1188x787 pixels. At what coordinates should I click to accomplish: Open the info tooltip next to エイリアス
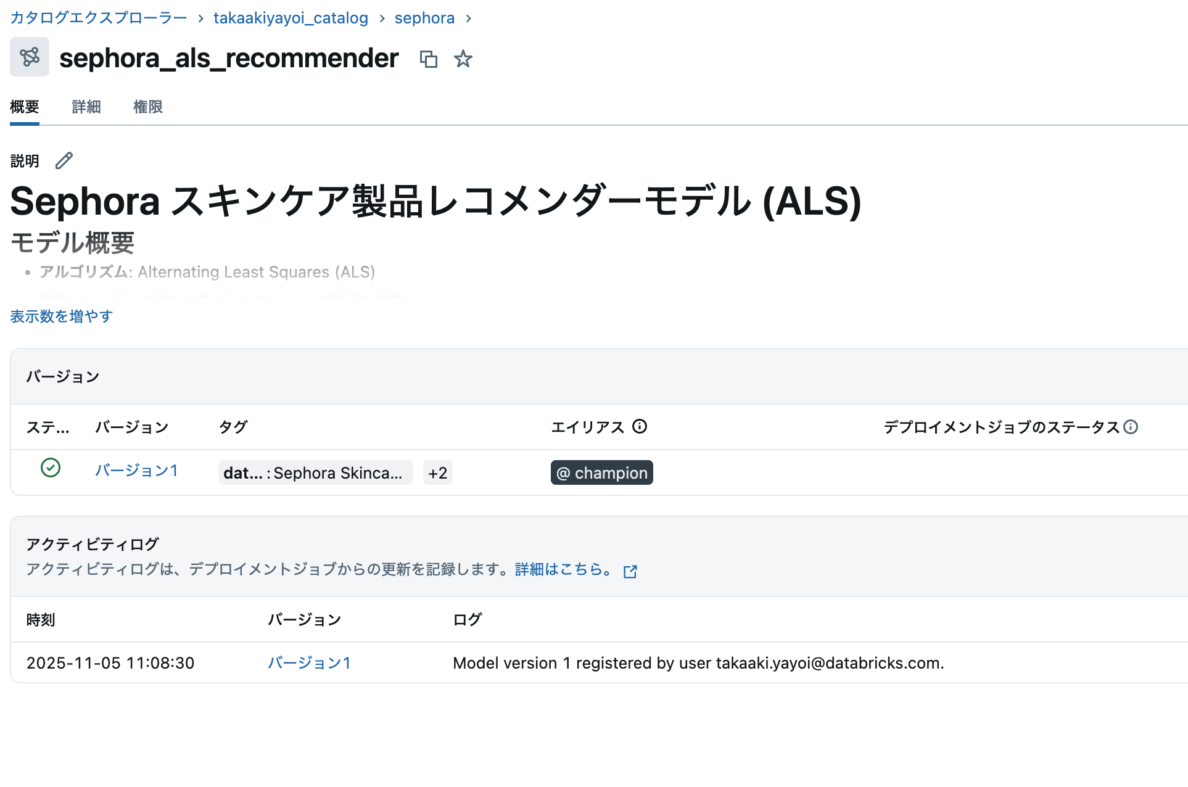[641, 426]
